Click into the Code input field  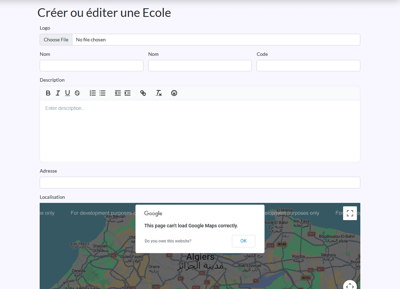point(308,66)
